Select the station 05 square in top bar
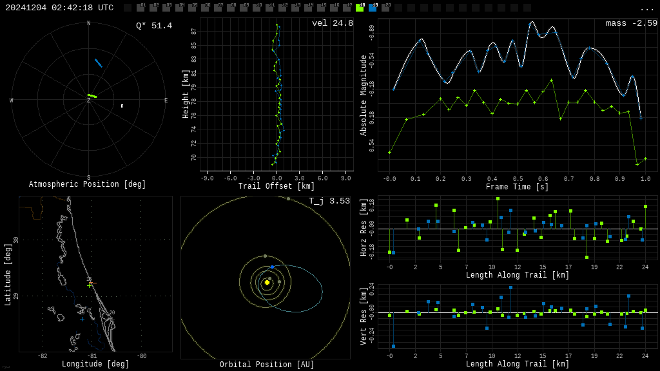This screenshot has width=660, height=371. (192, 8)
